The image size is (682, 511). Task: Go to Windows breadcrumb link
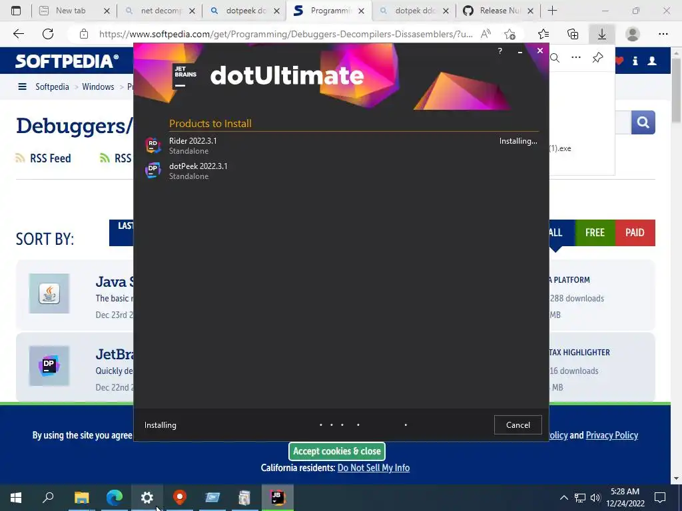(x=98, y=87)
